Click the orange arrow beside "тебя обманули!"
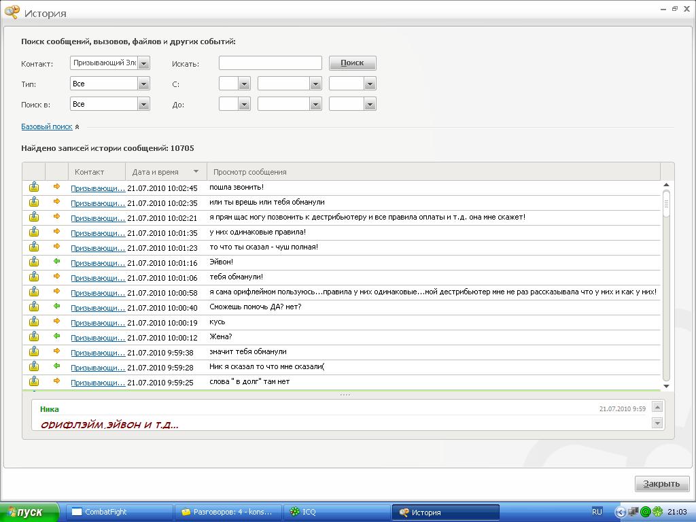 57,277
